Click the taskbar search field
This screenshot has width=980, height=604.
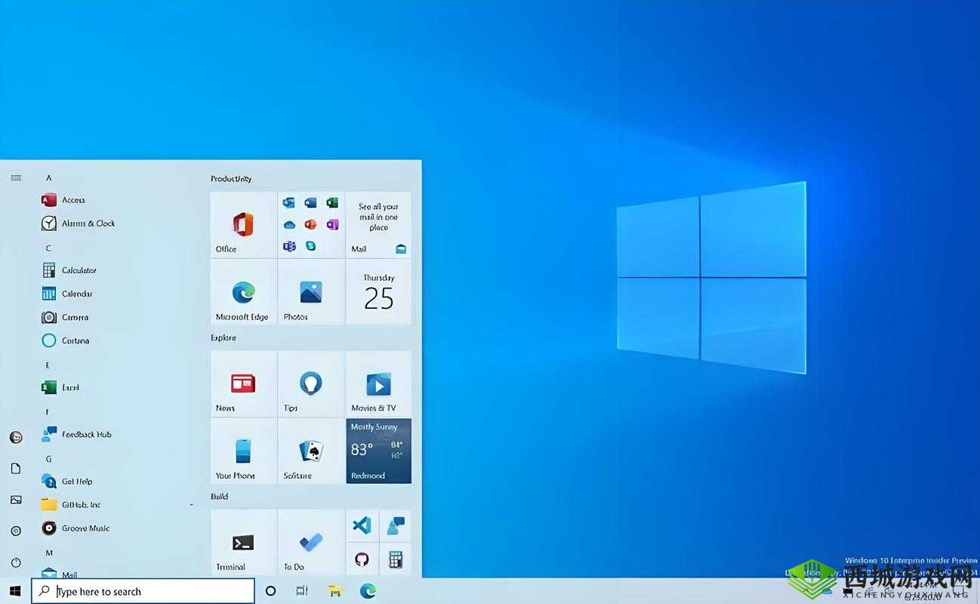143,591
